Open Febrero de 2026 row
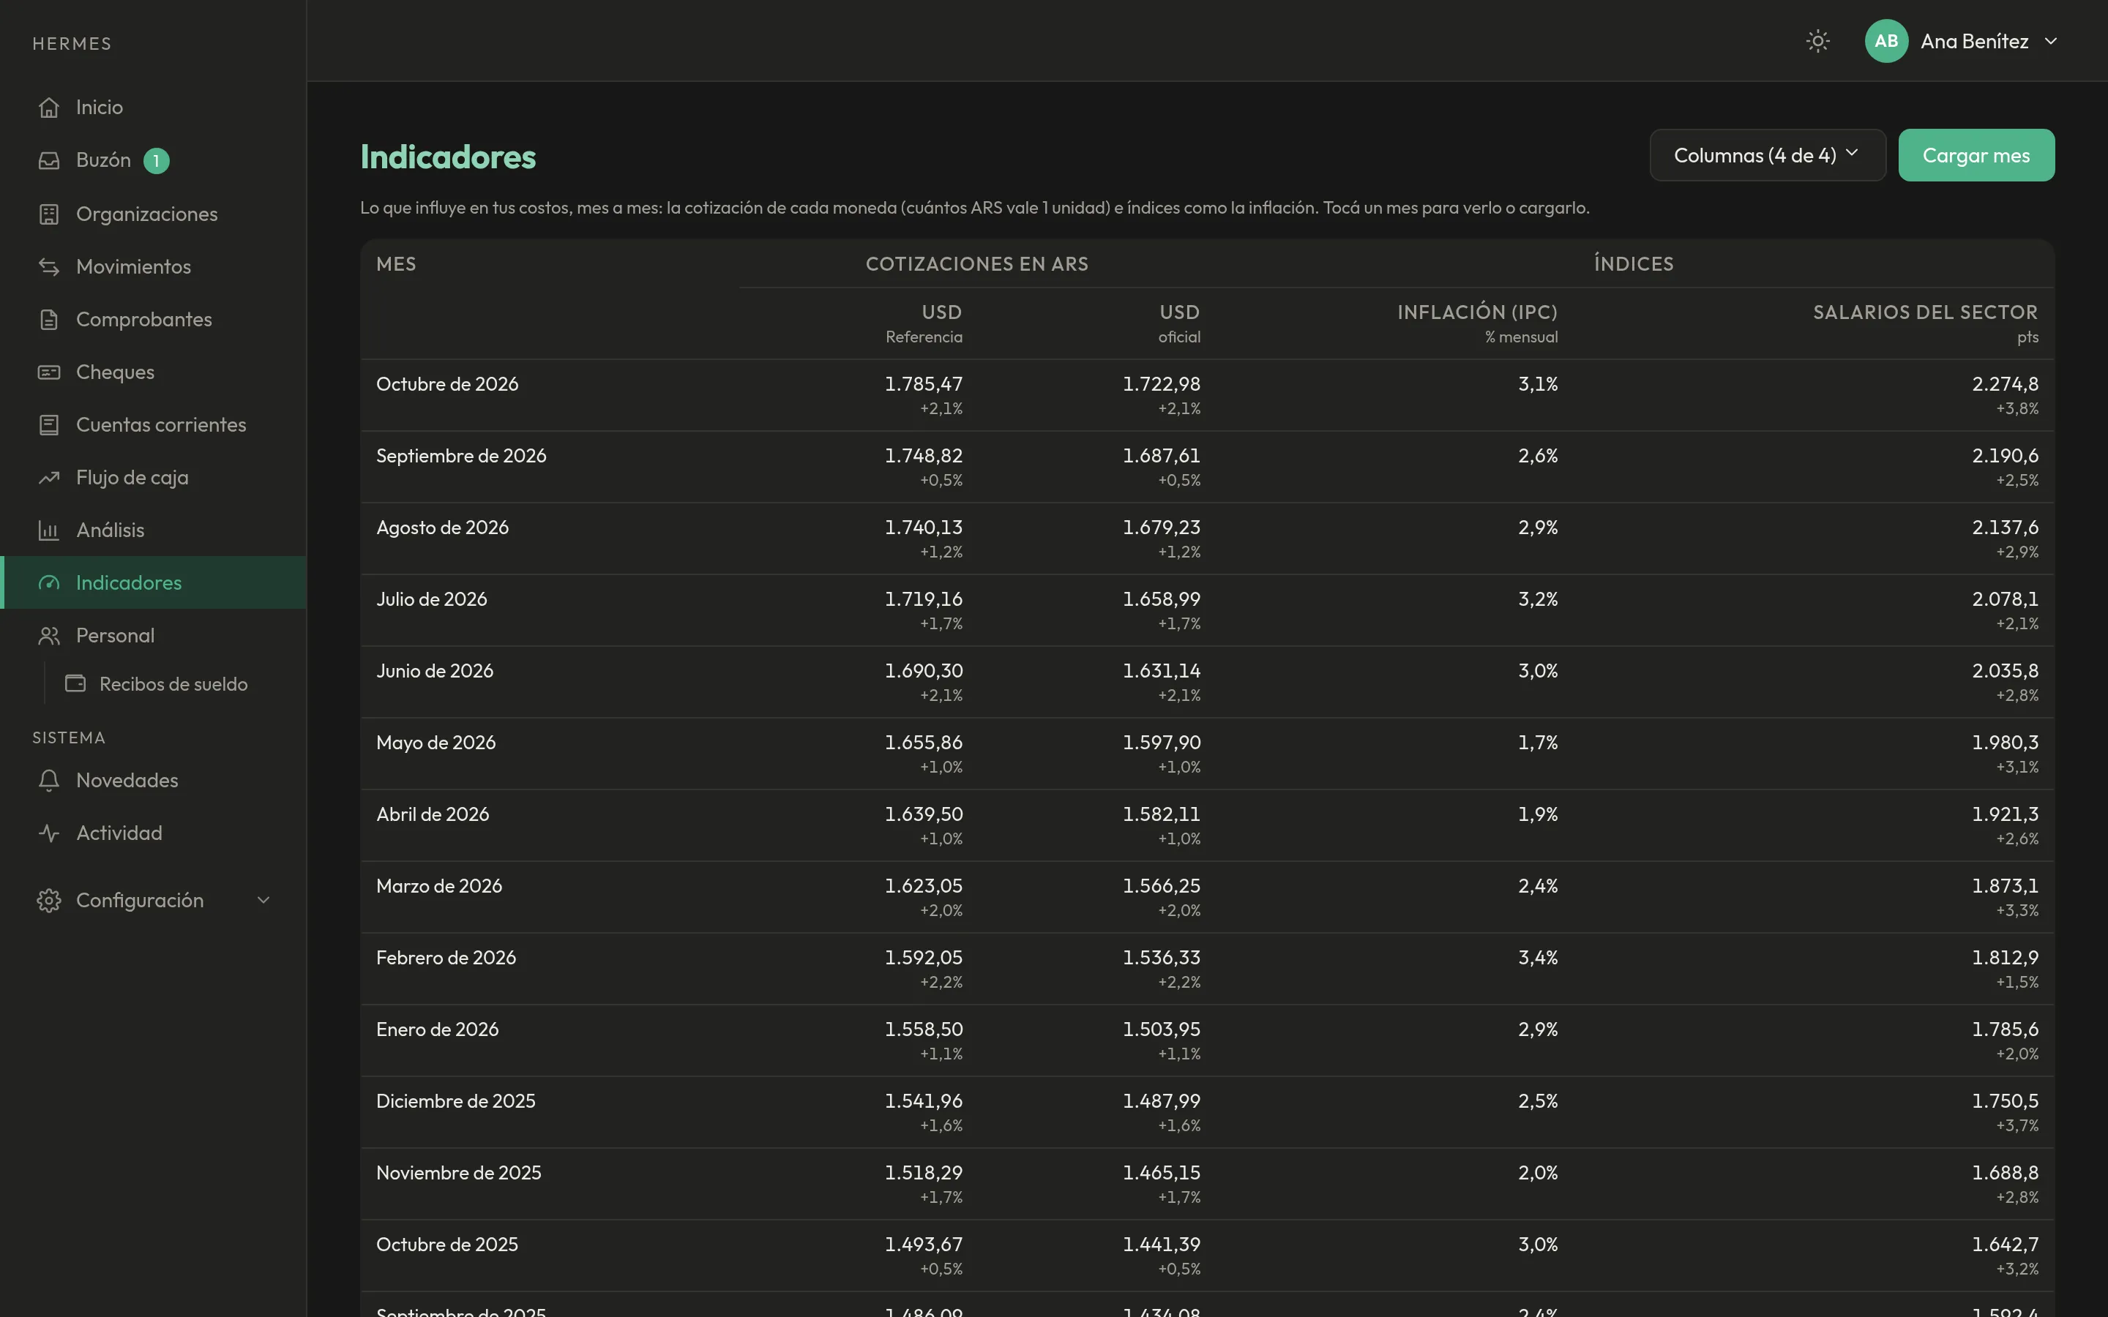 (x=1206, y=969)
